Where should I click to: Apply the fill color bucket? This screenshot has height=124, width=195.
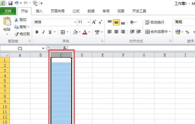point(75,32)
